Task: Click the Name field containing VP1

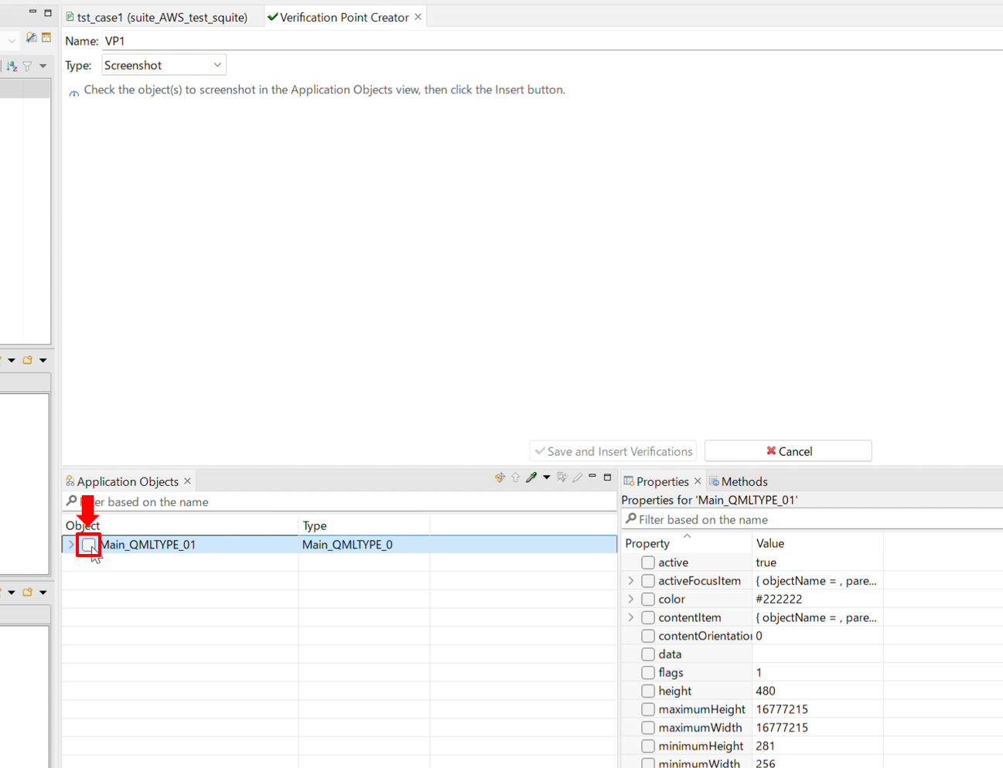Action: coord(541,41)
